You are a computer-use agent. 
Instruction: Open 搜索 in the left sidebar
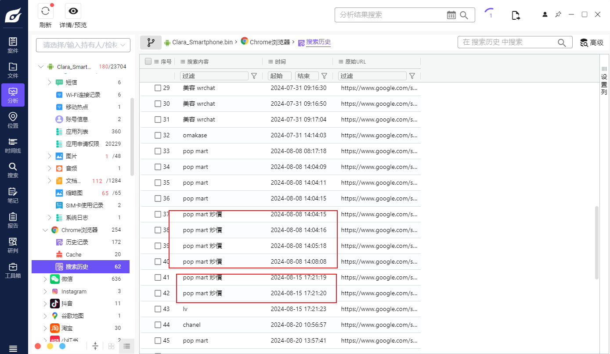(x=13, y=170)
